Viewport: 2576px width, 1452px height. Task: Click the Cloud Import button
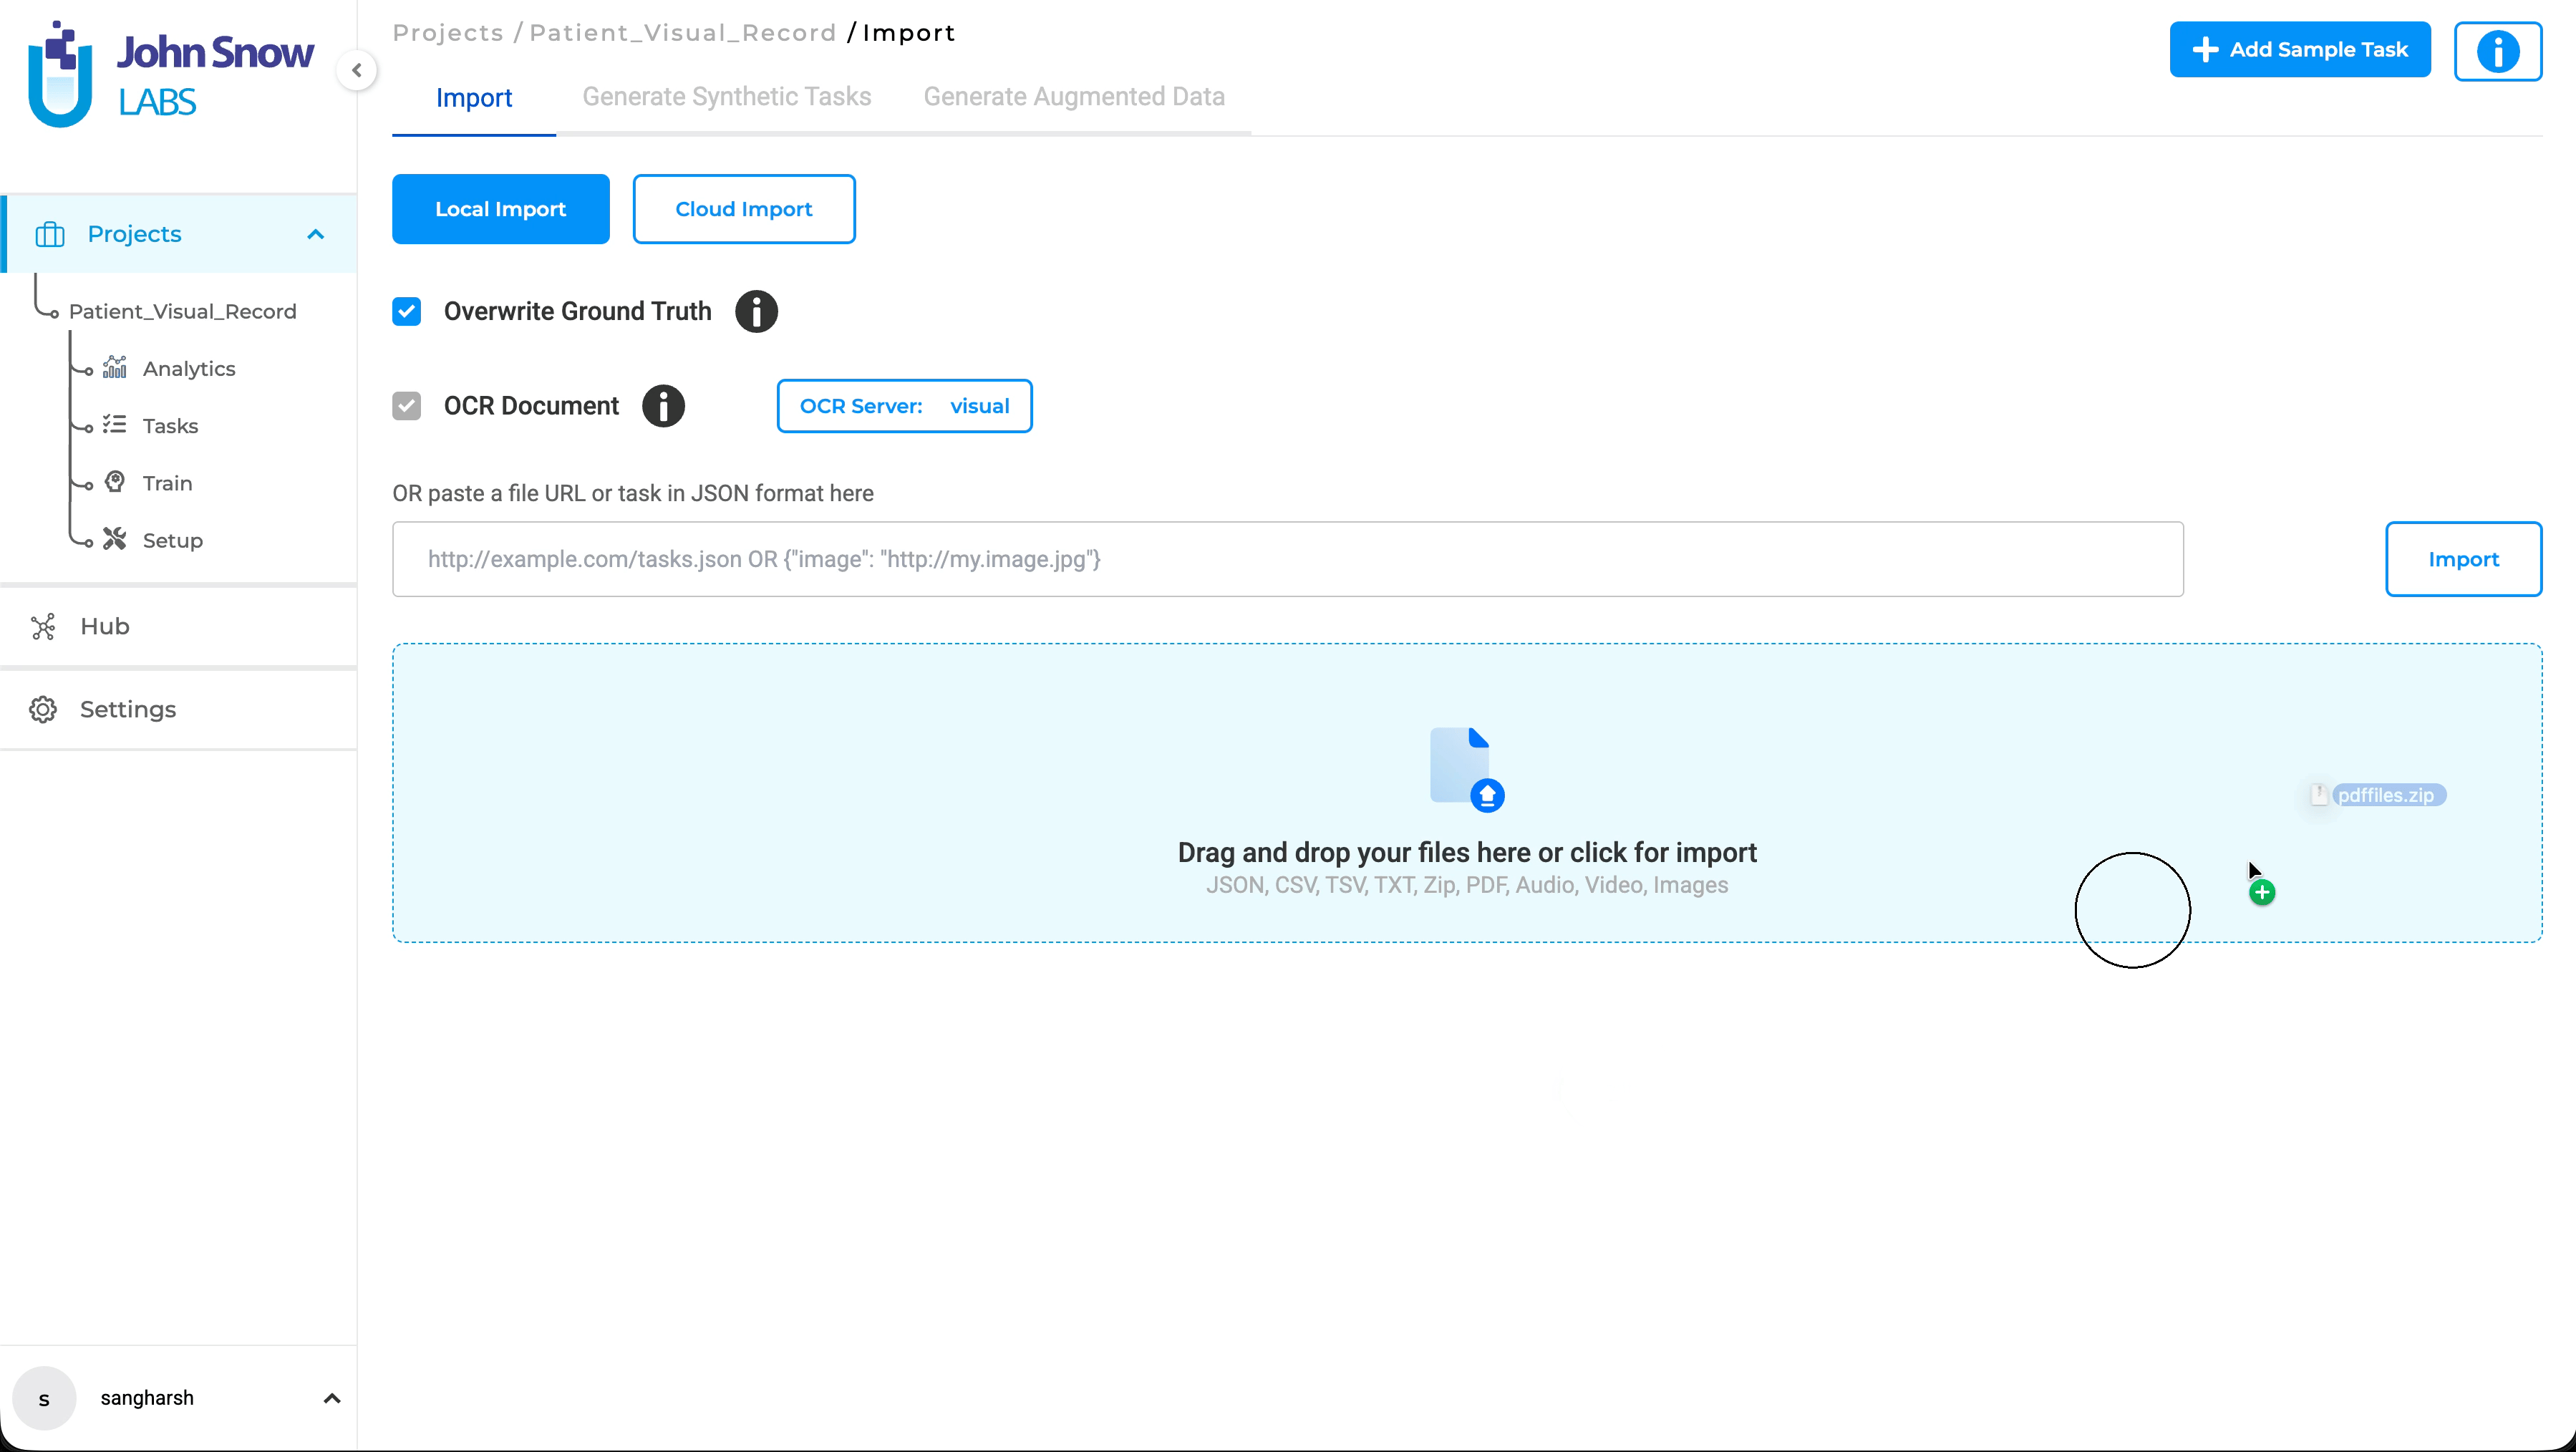[x=743, y=209]
